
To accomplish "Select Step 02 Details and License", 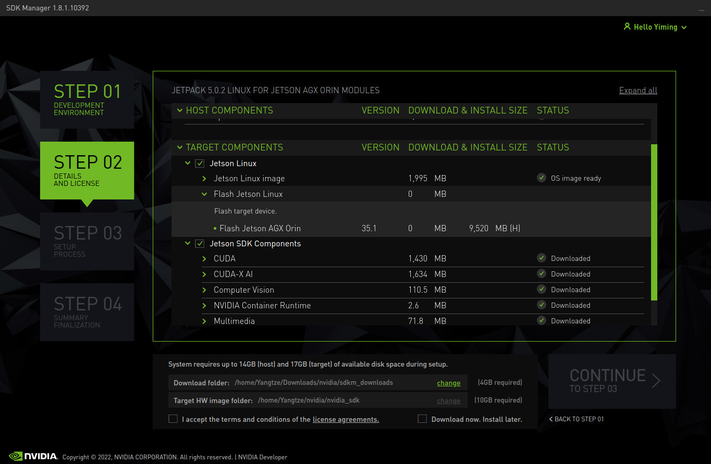I will (x=87, y=170).
